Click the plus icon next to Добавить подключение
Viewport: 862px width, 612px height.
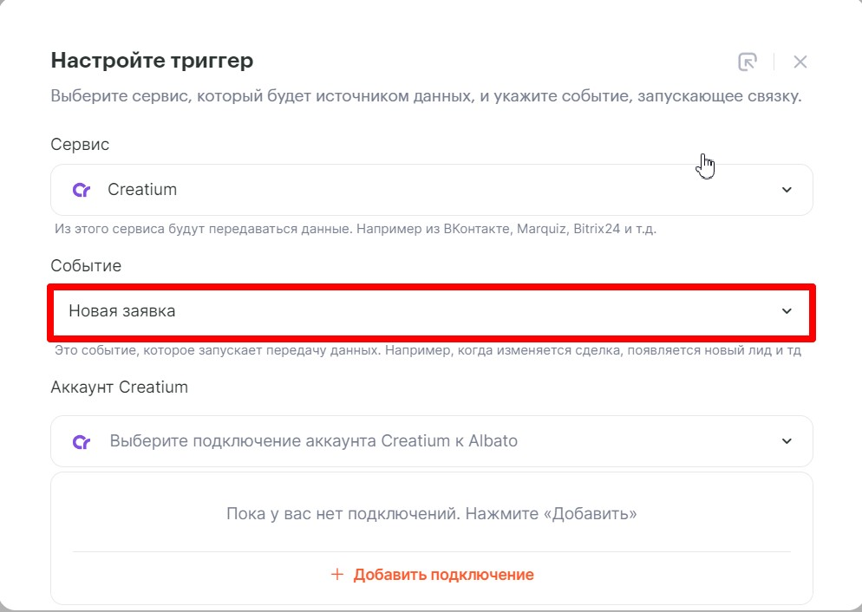tap(337, 574)
